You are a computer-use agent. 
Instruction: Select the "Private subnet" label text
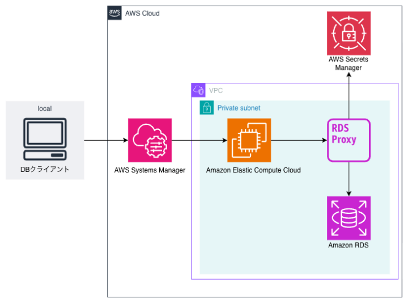[x=239, y=107]
